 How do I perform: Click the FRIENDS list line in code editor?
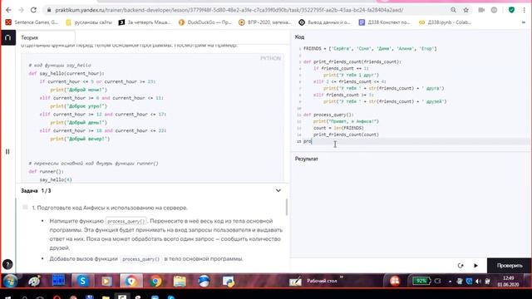coord(370,49)
